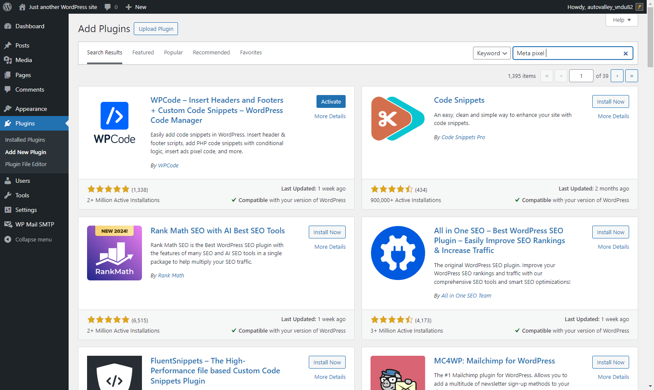Open Media library sidebar icon
Image resolution: width=654 pixels, height=390 pixels.
pos(8,60)
